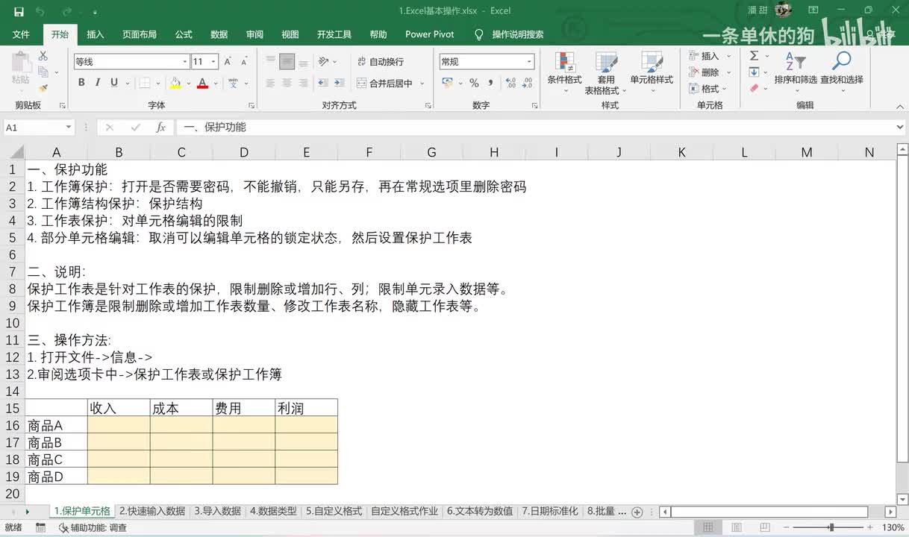Switch to Page Layout view icon
This screenshot has height=537, width=909.
[736, 527]
